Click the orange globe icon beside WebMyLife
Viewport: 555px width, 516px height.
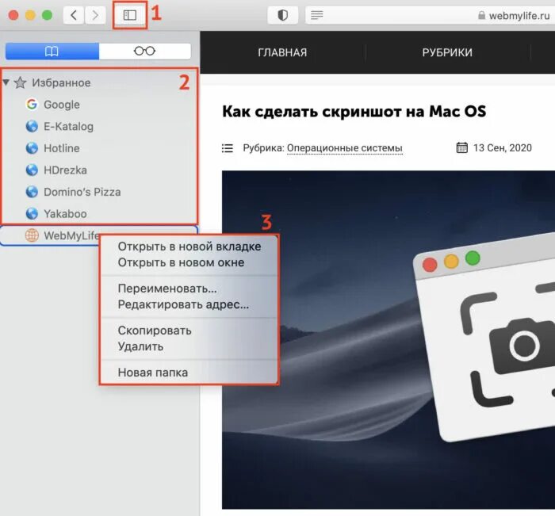pos(32,235)
